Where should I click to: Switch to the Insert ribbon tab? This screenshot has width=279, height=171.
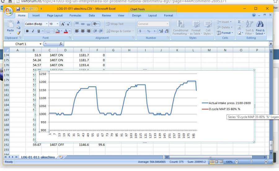(36, 15)
